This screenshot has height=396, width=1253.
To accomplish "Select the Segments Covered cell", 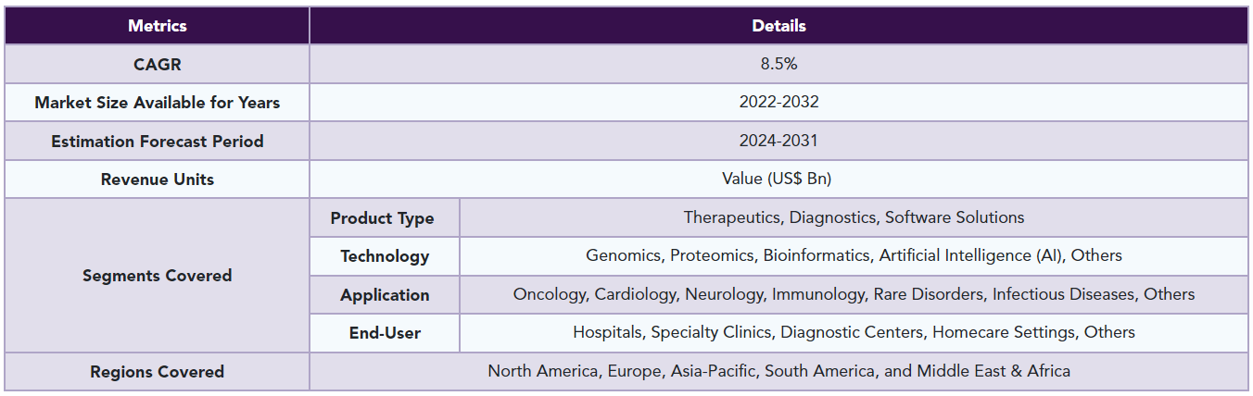I will pyautogui.click(x=157, y=276).
